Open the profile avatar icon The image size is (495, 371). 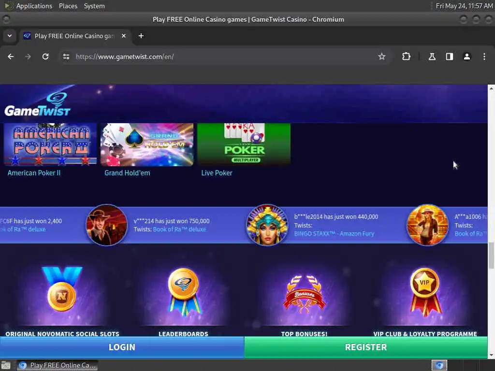tap(467, 57)
